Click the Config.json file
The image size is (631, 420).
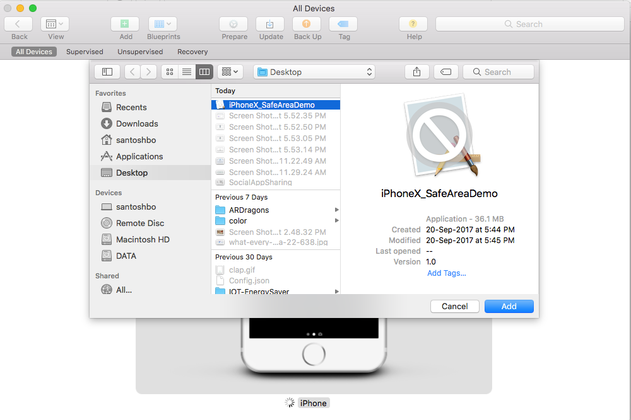(x=276, y=281)
